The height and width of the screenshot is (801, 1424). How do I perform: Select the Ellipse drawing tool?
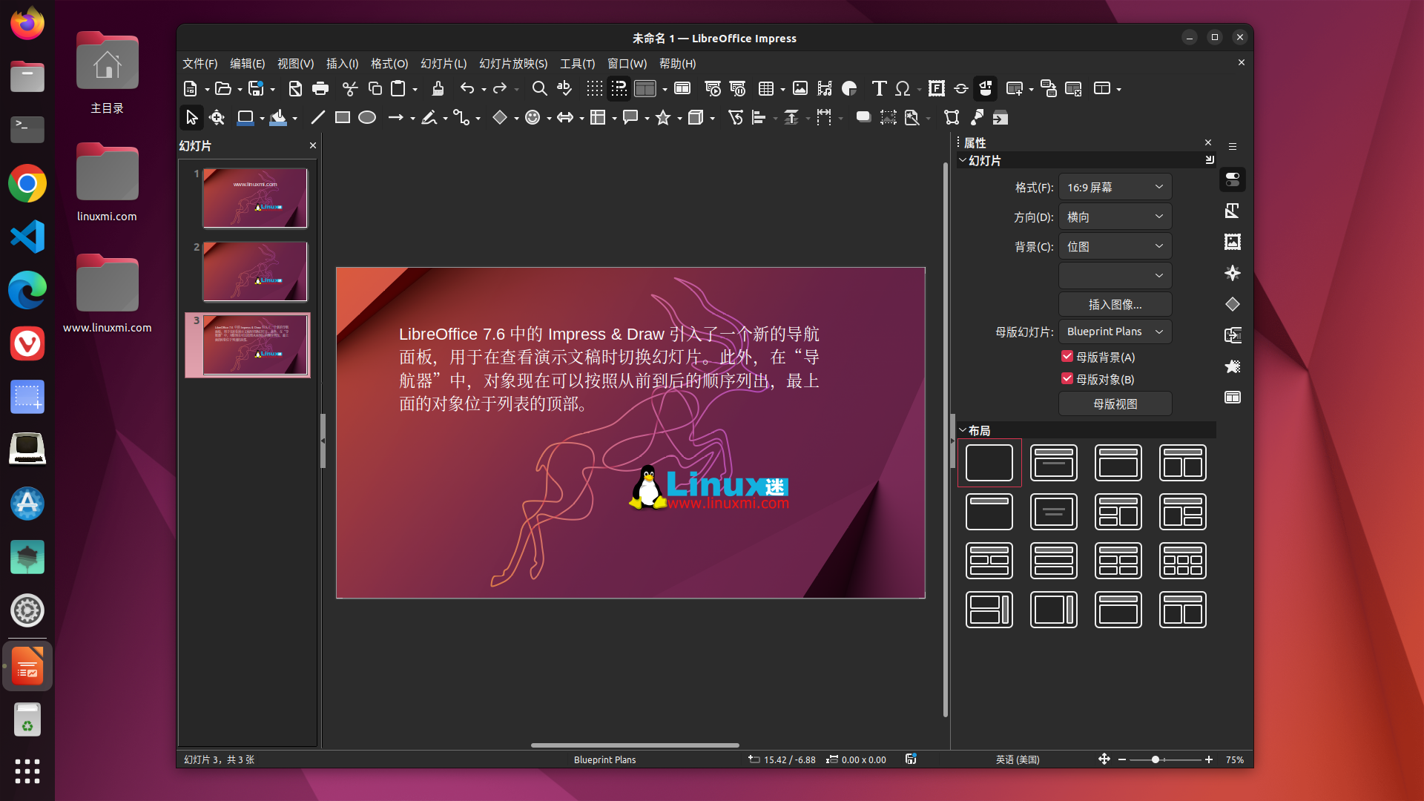click(x=367, y=117)
